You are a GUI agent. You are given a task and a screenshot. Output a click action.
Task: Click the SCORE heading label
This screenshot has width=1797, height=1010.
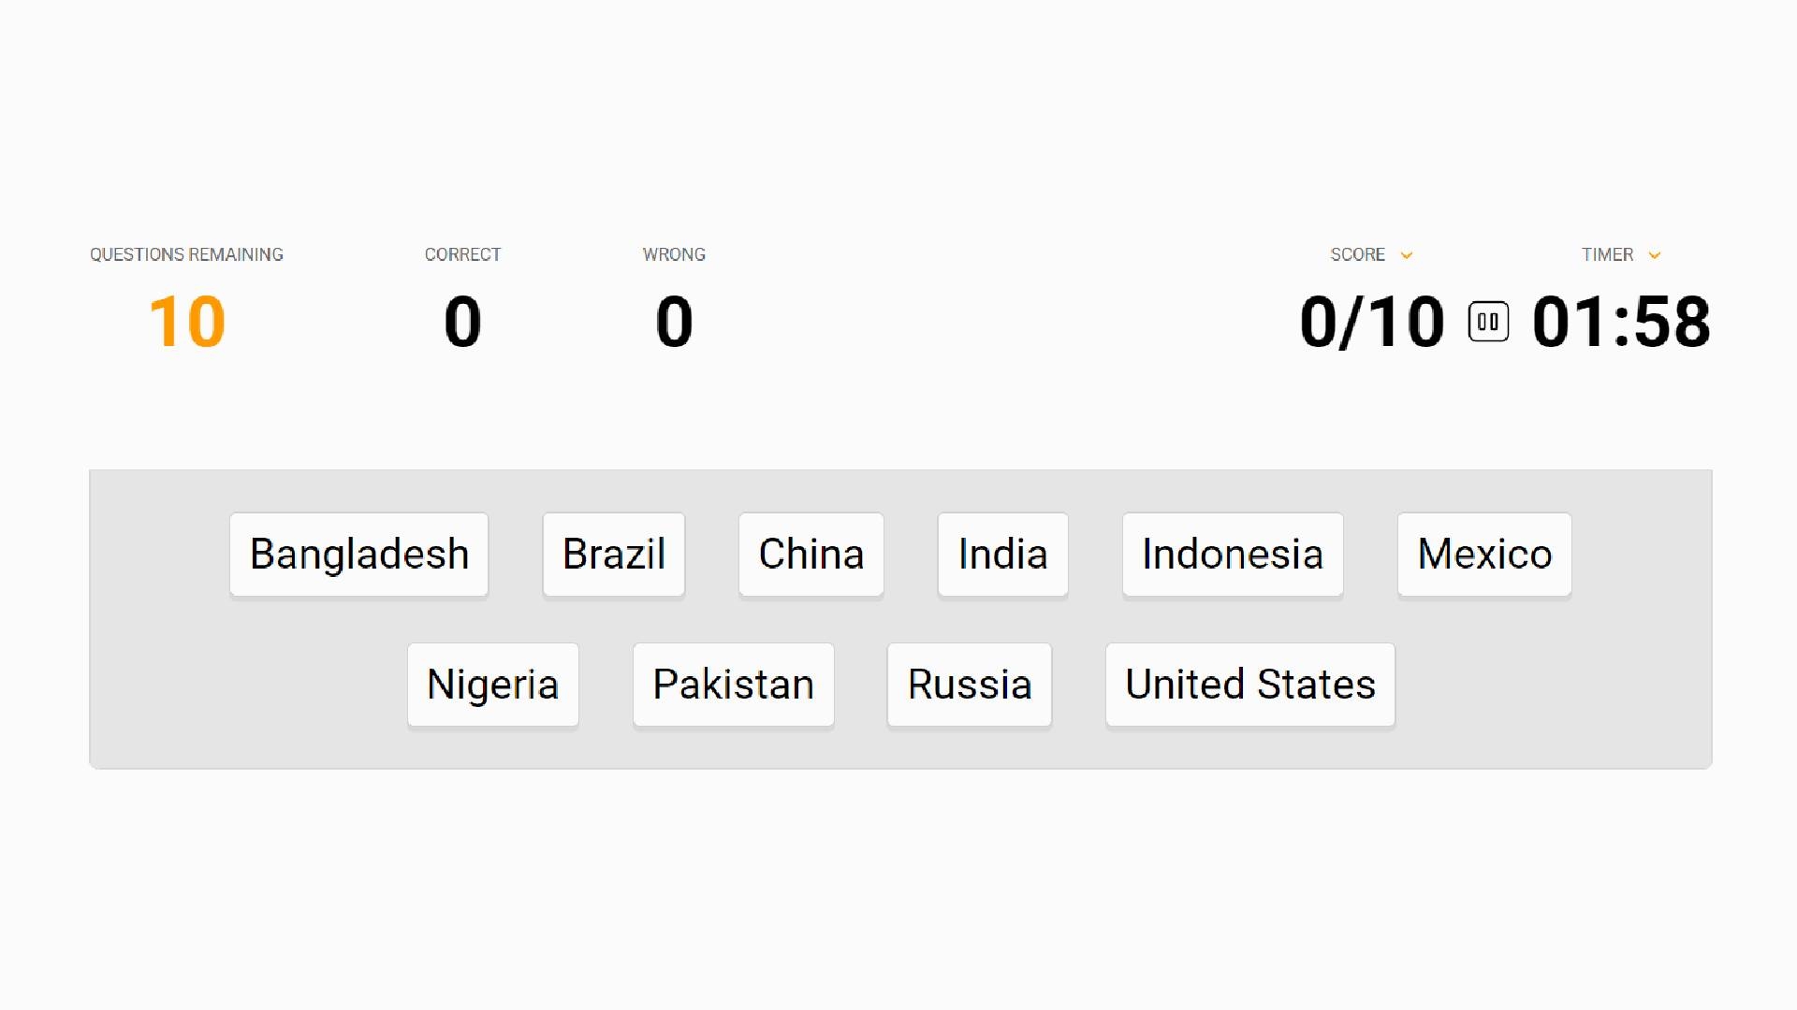tap(1357, 254)
